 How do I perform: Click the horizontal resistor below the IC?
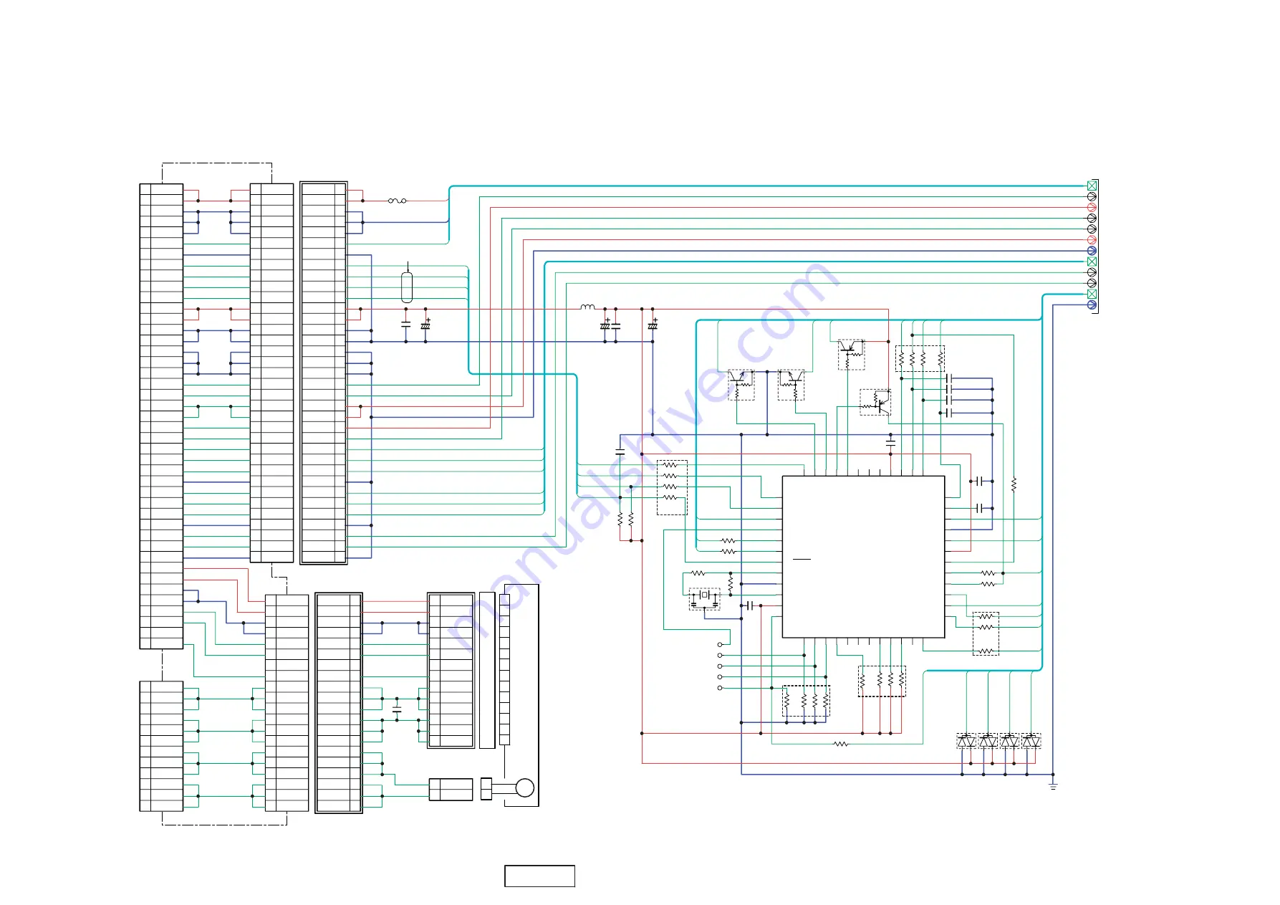coord(841,744)
